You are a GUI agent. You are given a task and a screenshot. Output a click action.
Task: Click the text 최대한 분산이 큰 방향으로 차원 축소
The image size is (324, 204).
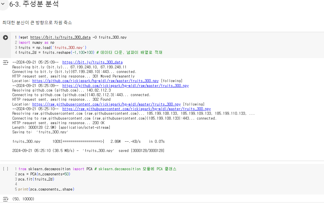pos(37,23)
